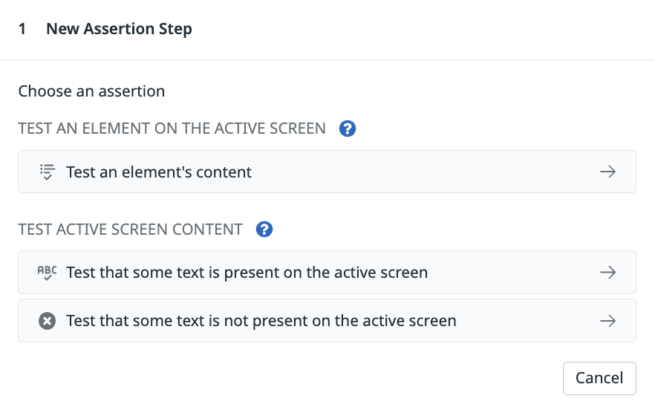Click empty space inside element's content row
Screen dimensions: 655x413
(417, 172)
